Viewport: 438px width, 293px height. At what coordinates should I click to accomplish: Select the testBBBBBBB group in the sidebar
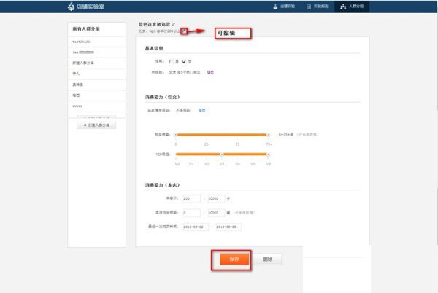(x=96, y=52)
